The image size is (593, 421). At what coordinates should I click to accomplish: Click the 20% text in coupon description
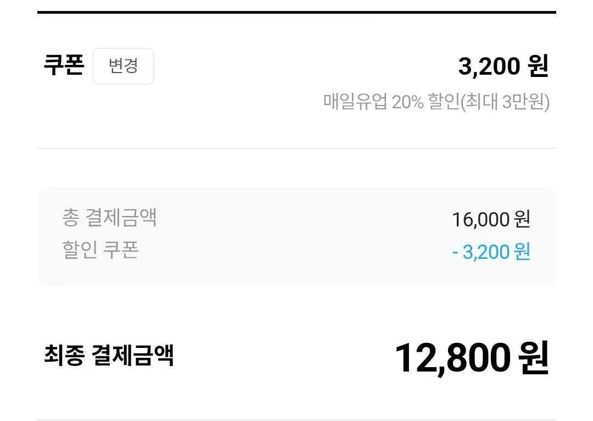tap(408, 102)
